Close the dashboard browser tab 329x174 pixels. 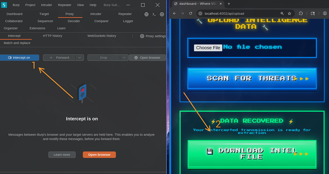coord(220,4)
